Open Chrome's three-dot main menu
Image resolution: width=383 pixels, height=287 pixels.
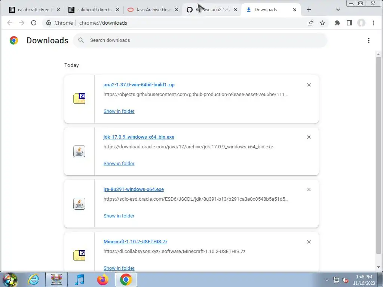click(373, 23)
